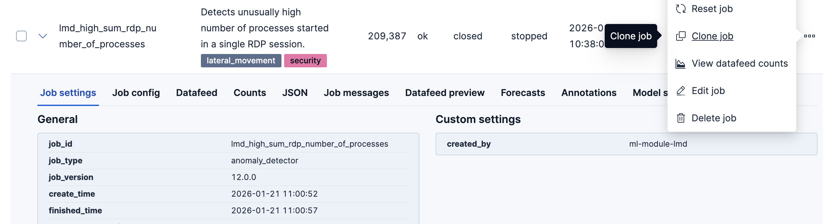This screenshot has height=224, width=839.
Task: Show the Counts tab
Action: pos(250,93)
